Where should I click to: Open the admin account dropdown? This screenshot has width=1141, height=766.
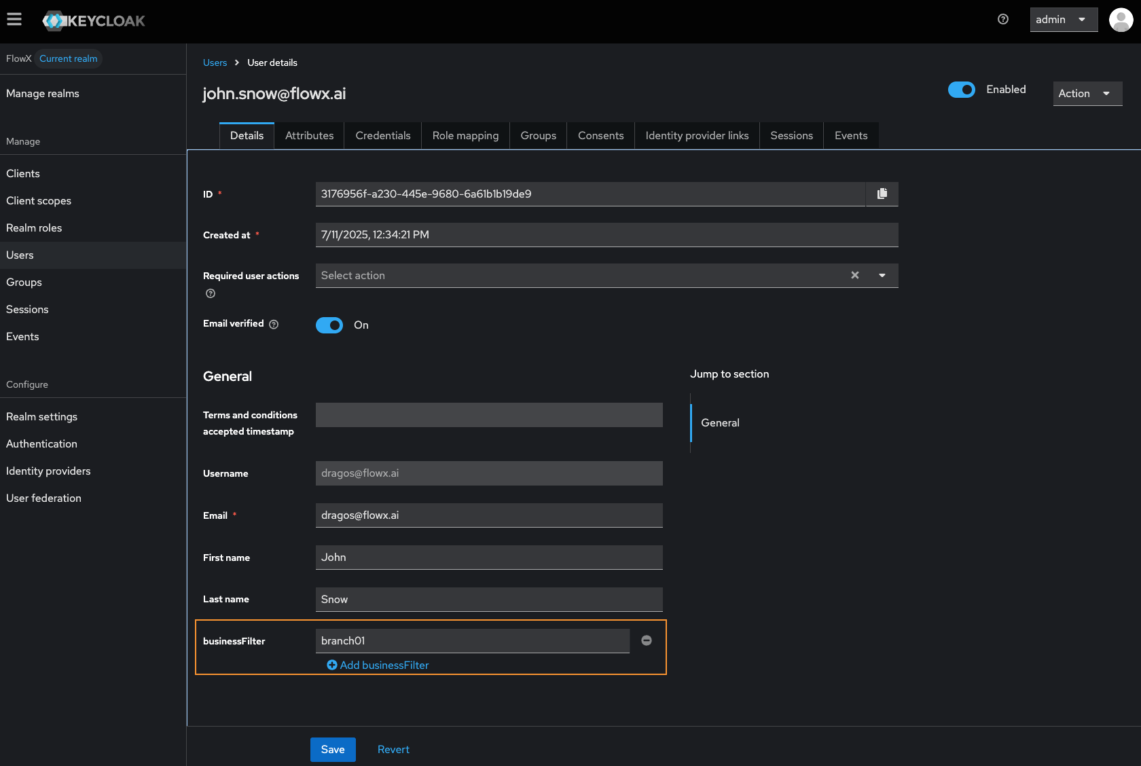coord(1063,19)
